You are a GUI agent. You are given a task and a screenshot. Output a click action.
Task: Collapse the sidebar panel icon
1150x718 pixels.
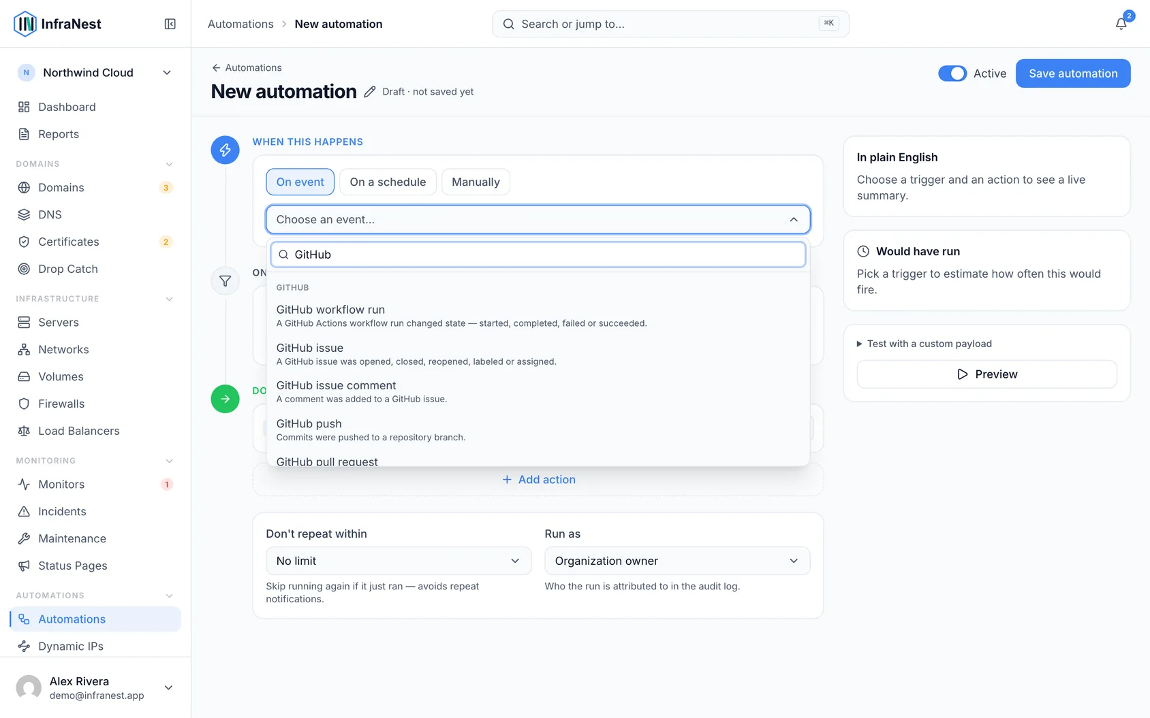click(170, 24)
